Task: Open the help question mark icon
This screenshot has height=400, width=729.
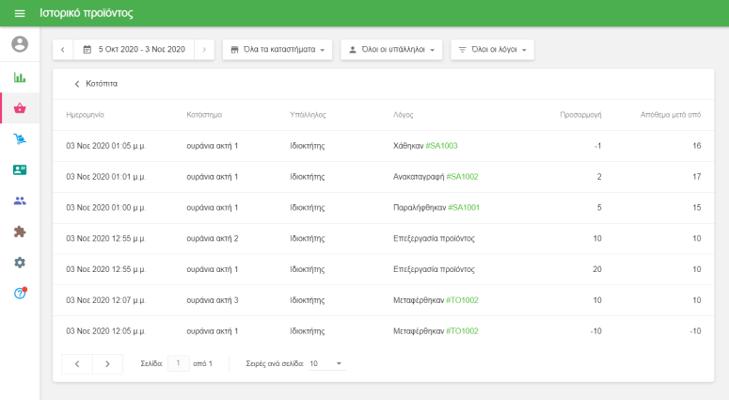Action: [x=20, y=293]
